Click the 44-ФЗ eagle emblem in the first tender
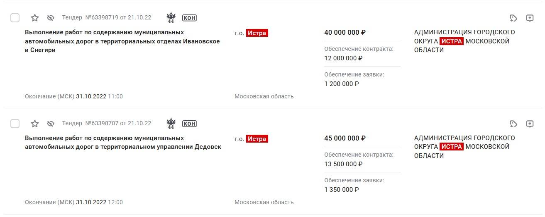 coord(171,18)
